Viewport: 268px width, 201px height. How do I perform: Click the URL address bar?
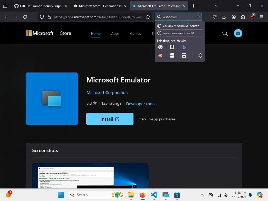coord(98,17)
